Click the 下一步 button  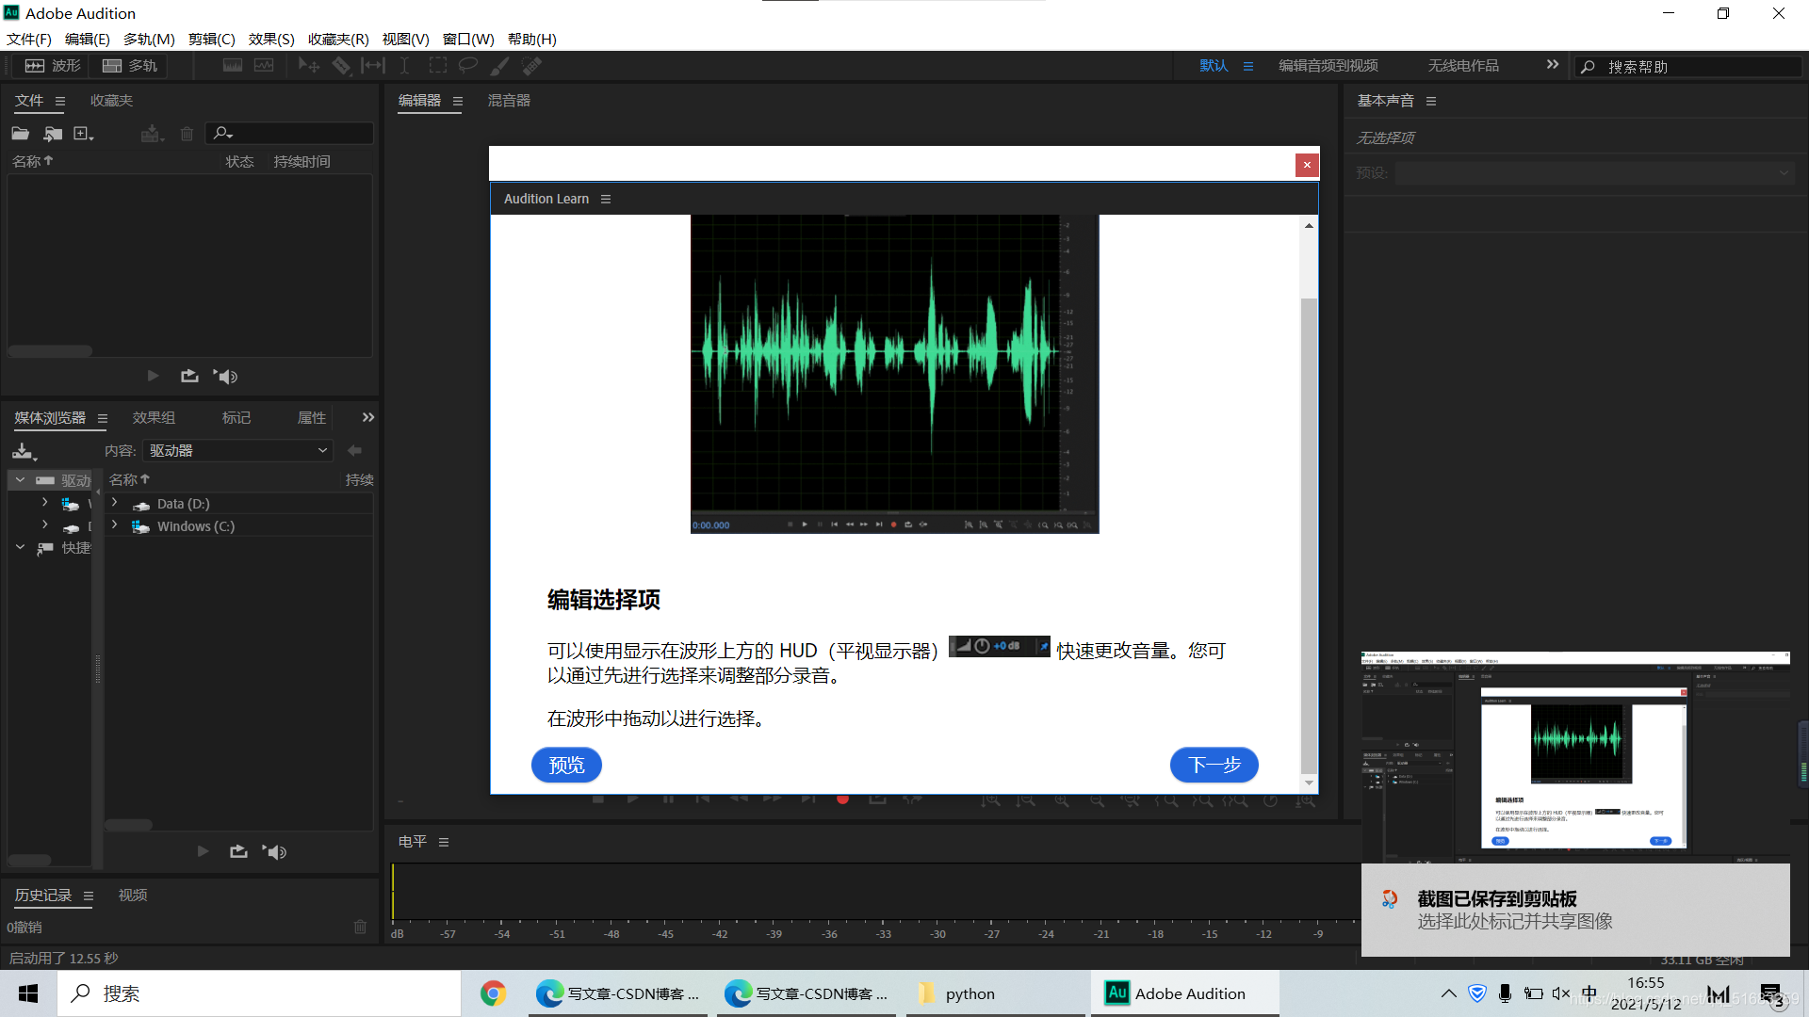1214,765
